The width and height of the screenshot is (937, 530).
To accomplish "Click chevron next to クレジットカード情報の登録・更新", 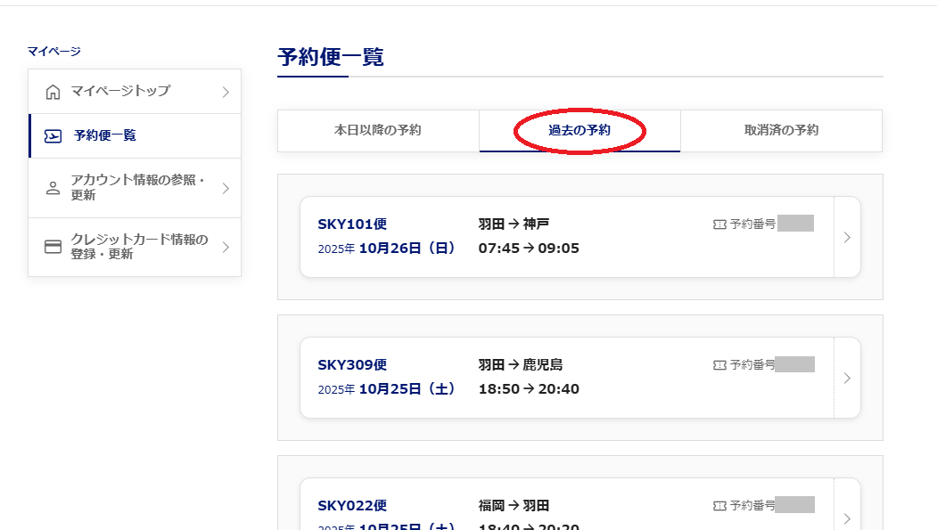I will 226,247.
